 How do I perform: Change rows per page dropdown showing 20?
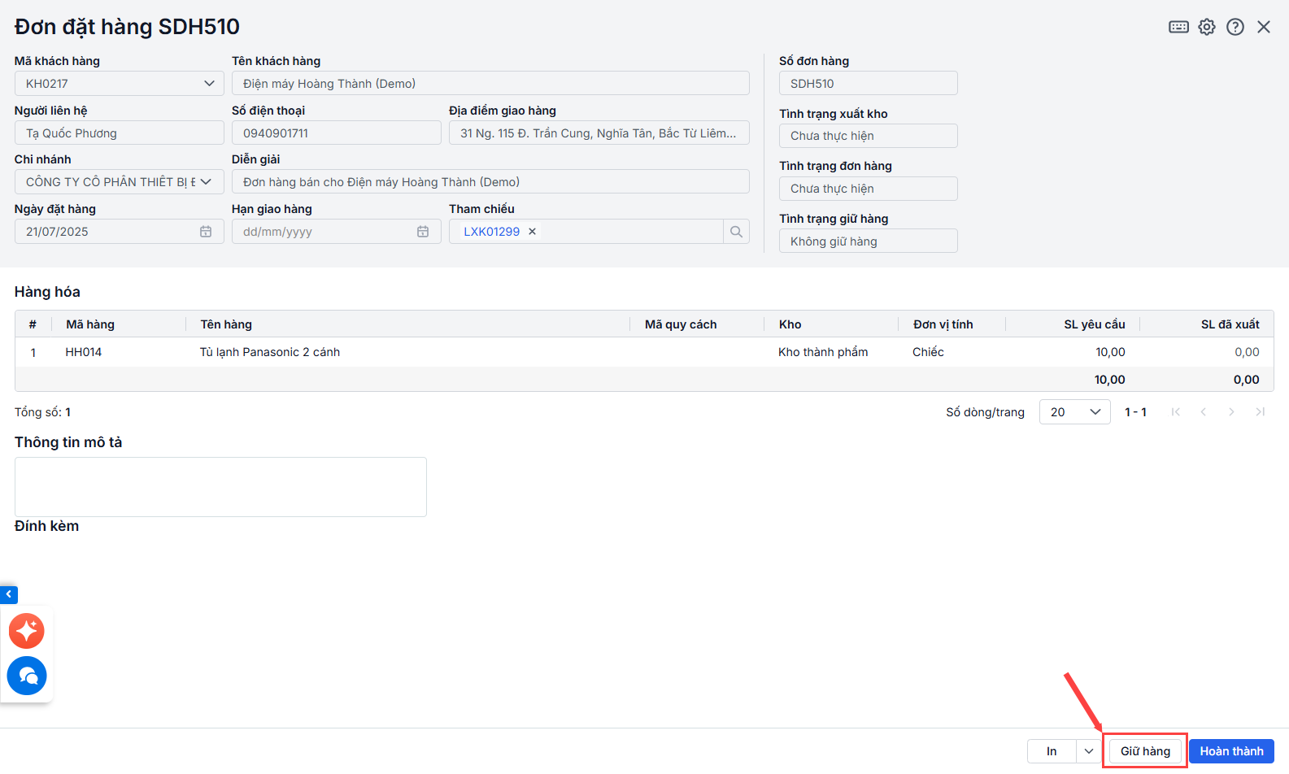point(1074,412)
